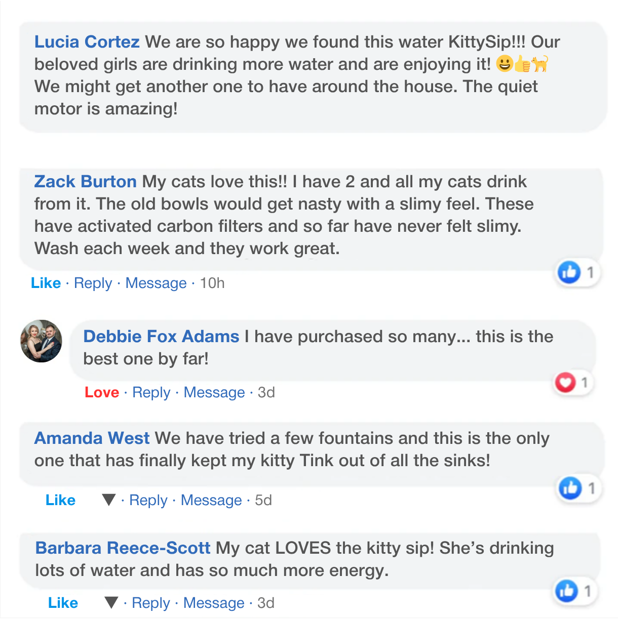Toggle Like on Zack Burton's comment
This screenshot has width=618, height=619.
click(46, 283)
